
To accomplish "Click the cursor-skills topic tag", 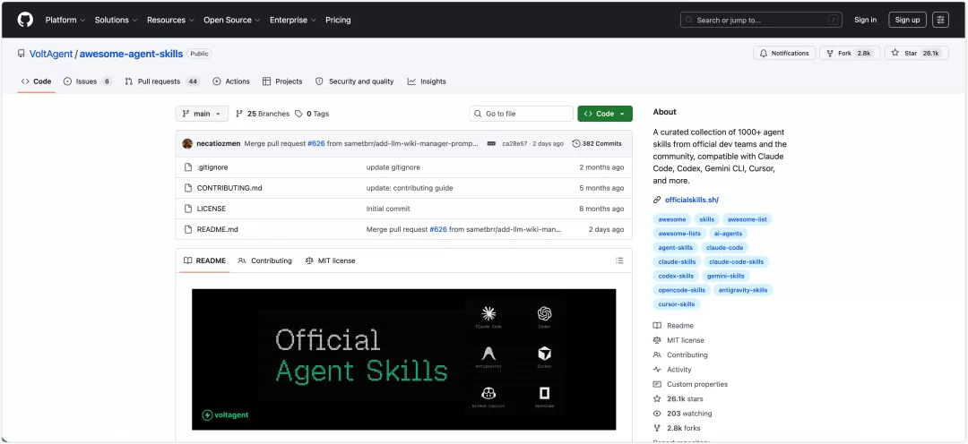I will (x=677, y=304).
